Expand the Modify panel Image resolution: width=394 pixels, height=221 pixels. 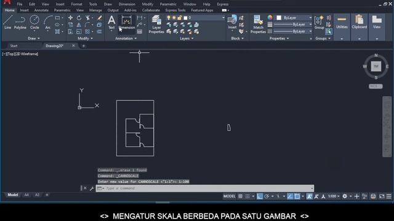(x=85, y=38)
